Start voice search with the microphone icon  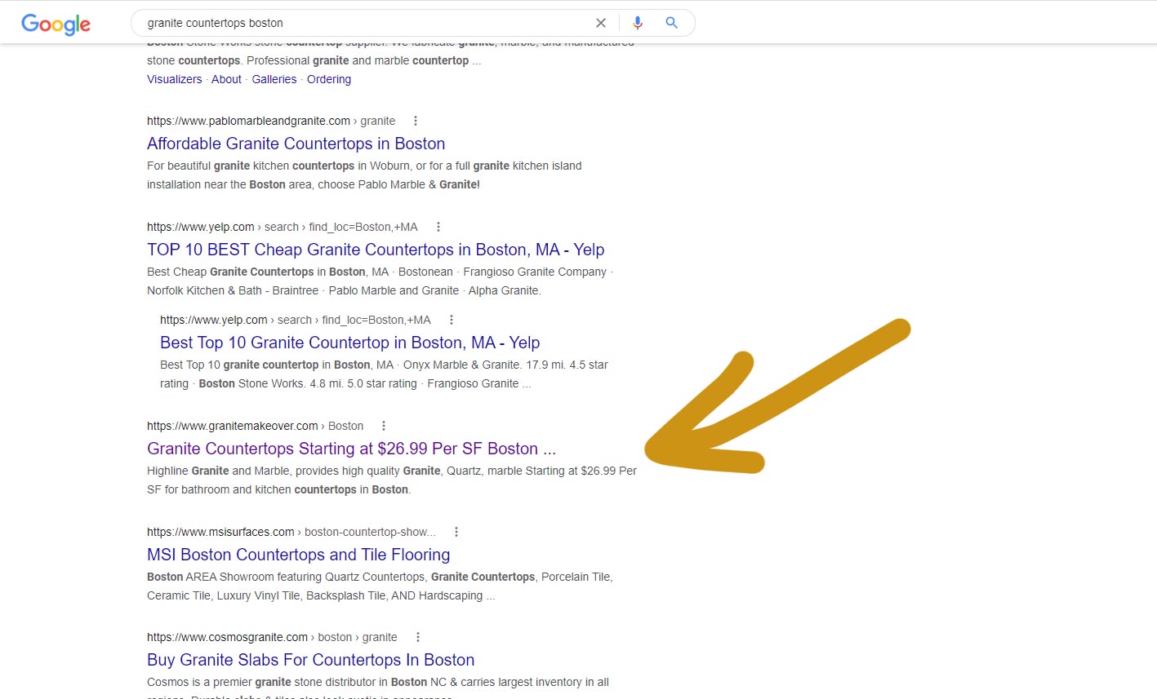tap(638, 23)
